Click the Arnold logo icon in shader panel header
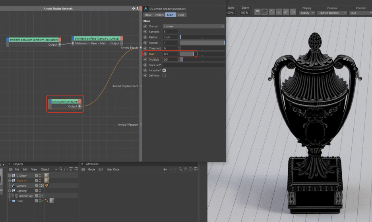This screenshot has width=372, height=222. [146, 9]
